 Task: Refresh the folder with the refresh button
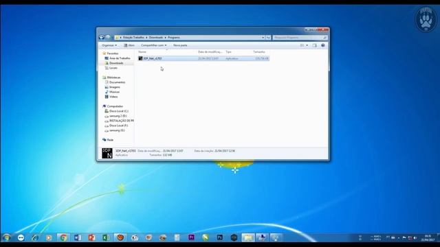[268, 38]
